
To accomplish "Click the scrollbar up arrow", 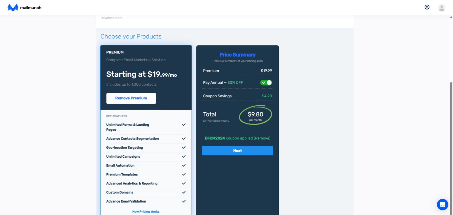I will [451, 17].
